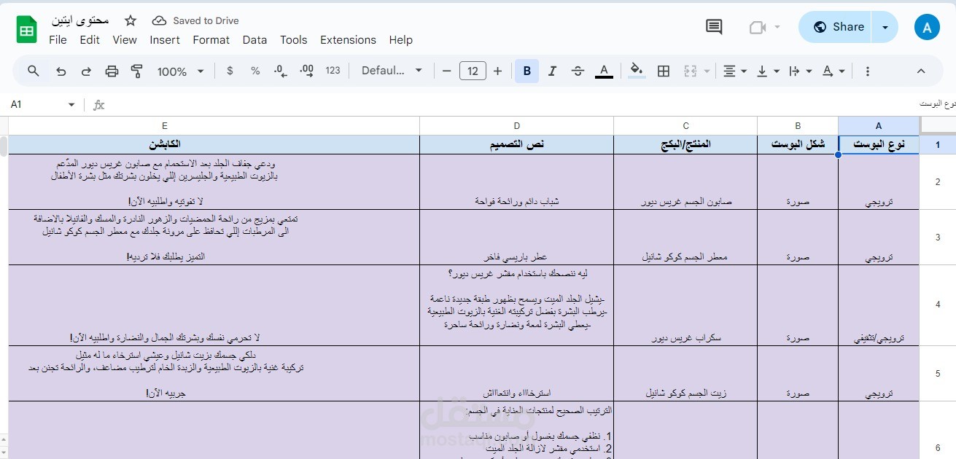This screenshot has width=956, height=459.
Task: Open the Name box dropdown arrow
Action: 71,105
